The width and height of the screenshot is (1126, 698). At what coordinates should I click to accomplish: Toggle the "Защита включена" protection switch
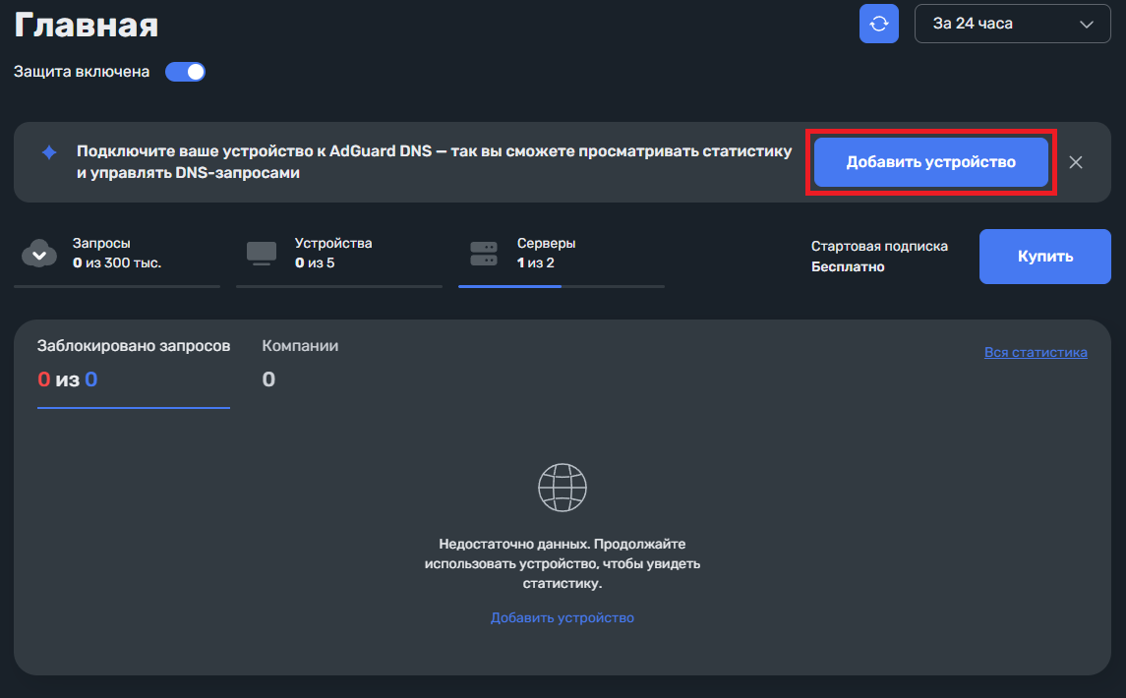tap(185, 72)
